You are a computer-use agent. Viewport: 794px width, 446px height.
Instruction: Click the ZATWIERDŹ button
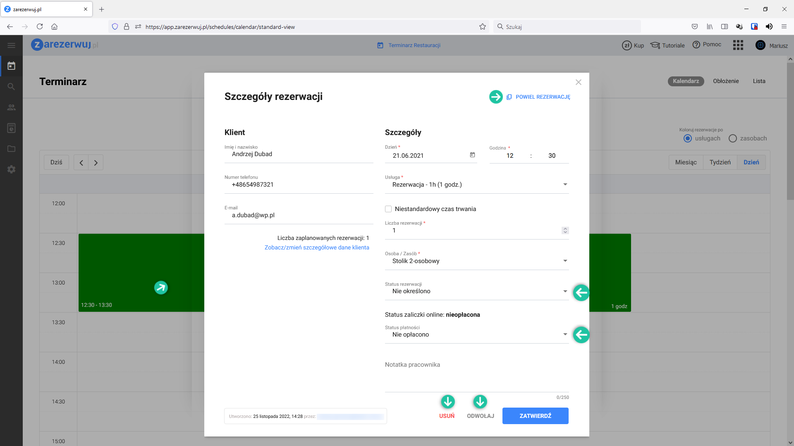tap(535, 416)
